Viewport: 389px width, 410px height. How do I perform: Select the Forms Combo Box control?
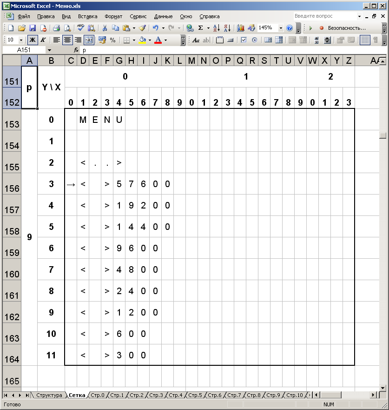[279, 40]
